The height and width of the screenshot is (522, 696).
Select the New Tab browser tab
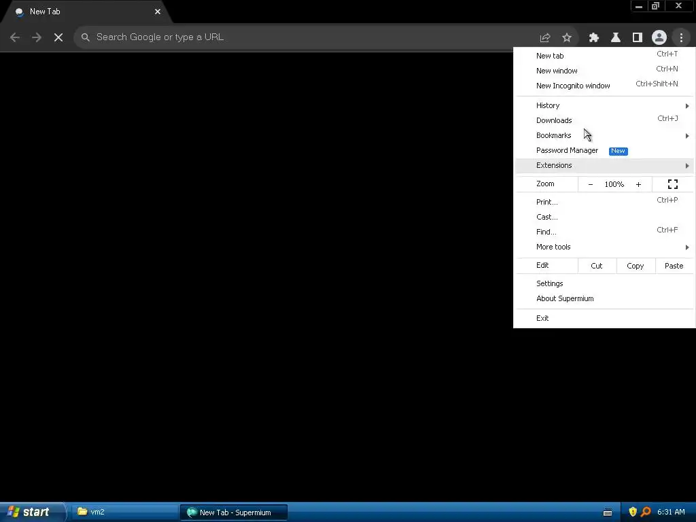(x=86, y=12)
